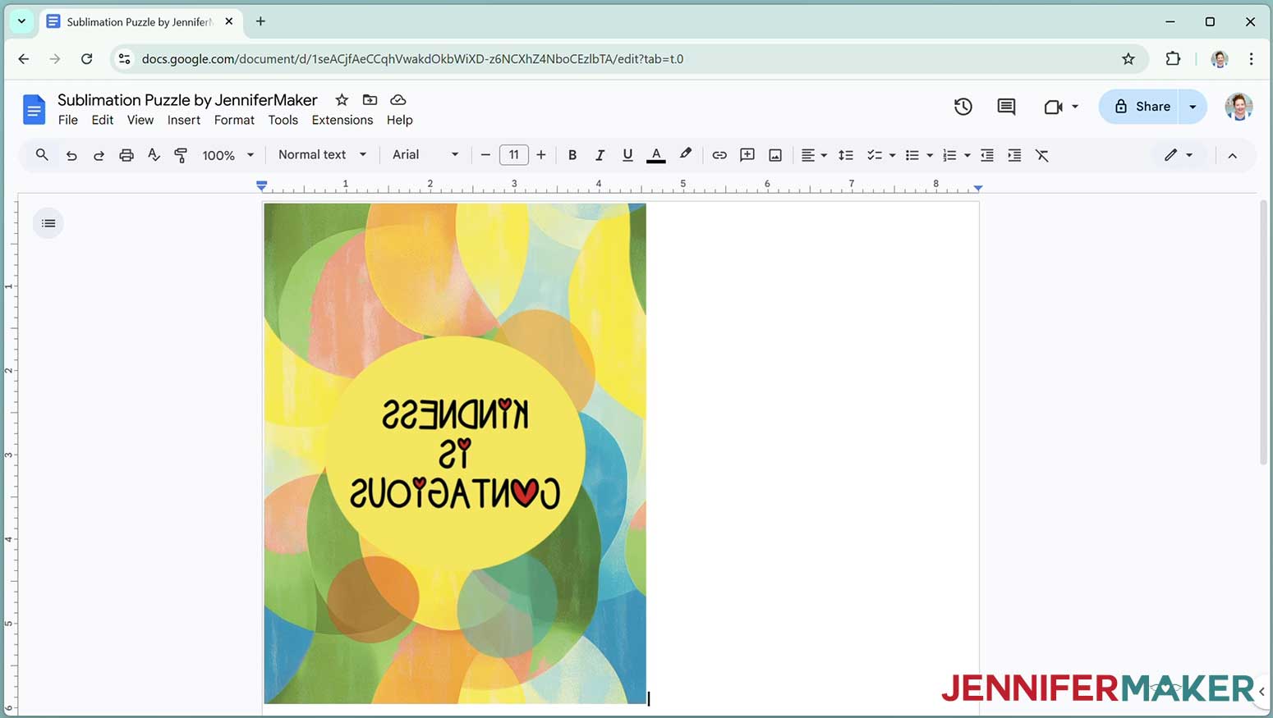
Task: Open the Google account avatar
Action: coord(1239,107)
